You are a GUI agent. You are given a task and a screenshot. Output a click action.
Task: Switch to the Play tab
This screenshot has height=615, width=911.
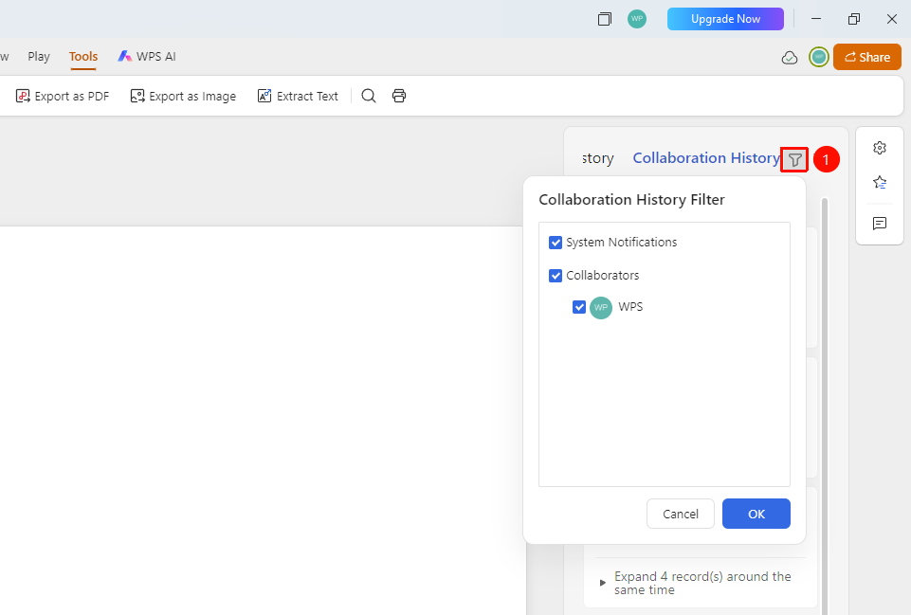(x=39, y=56)
